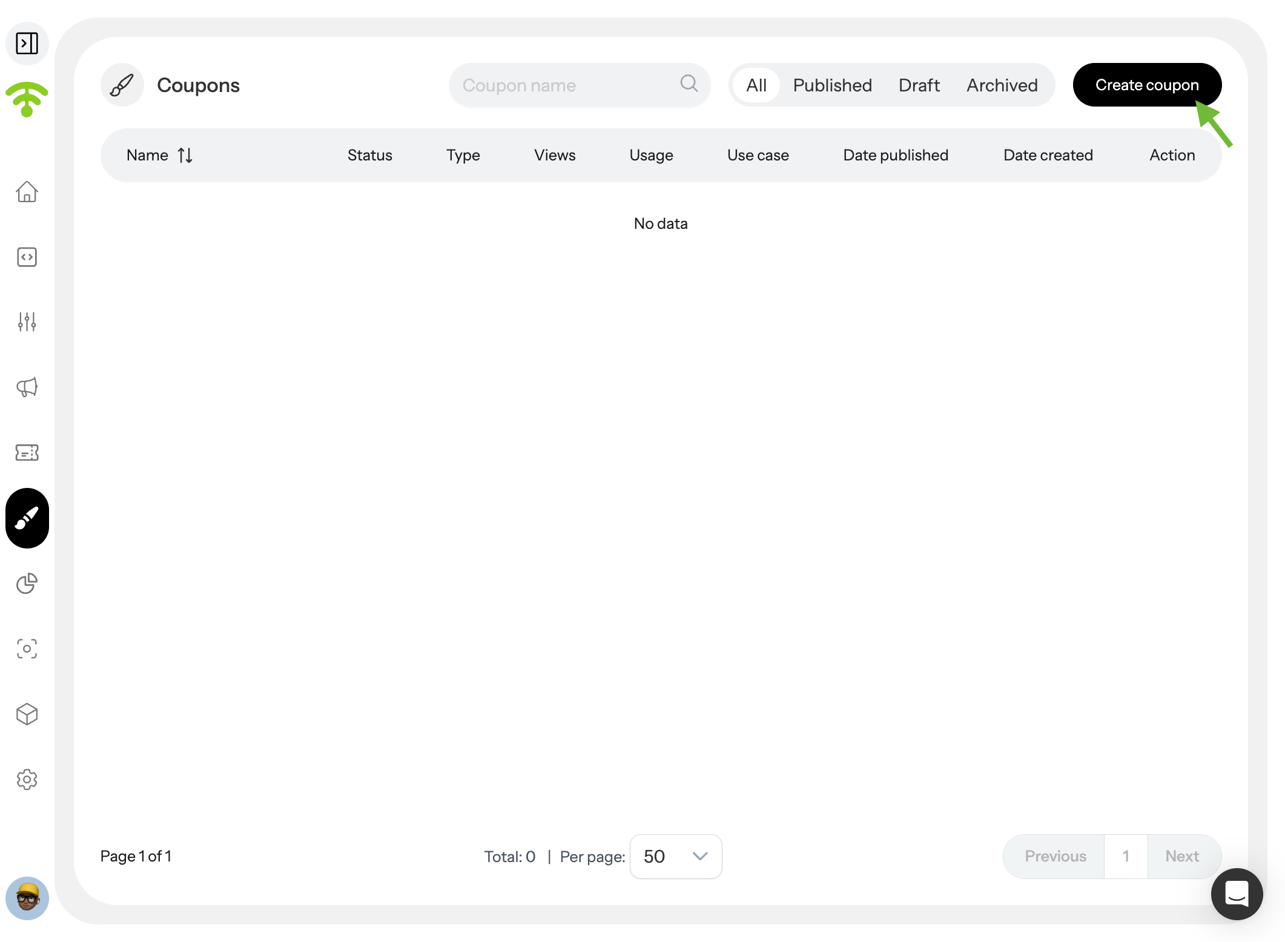Sort by Name using arrows icon
This screenshot has height=942, width=1285.
pos(185,156)
